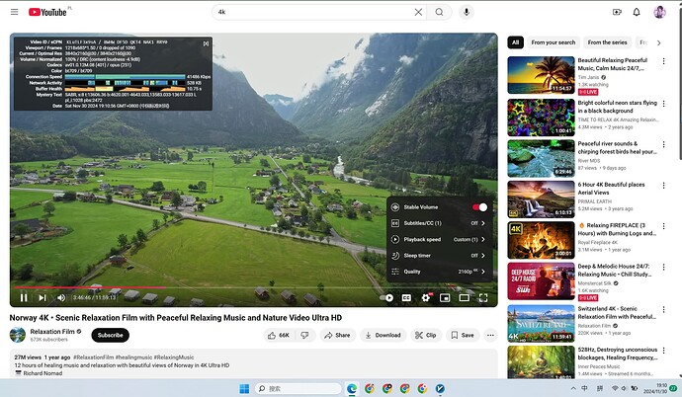The width and height of the screenshot is (682, 397).
Task: Open Peaceful river sounds video title
Action: click(617, 148)
